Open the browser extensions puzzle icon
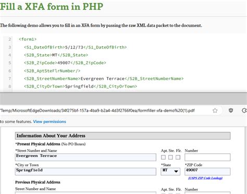Image resolution: width=247 pixels, height=194 pixels. [244, 111]
